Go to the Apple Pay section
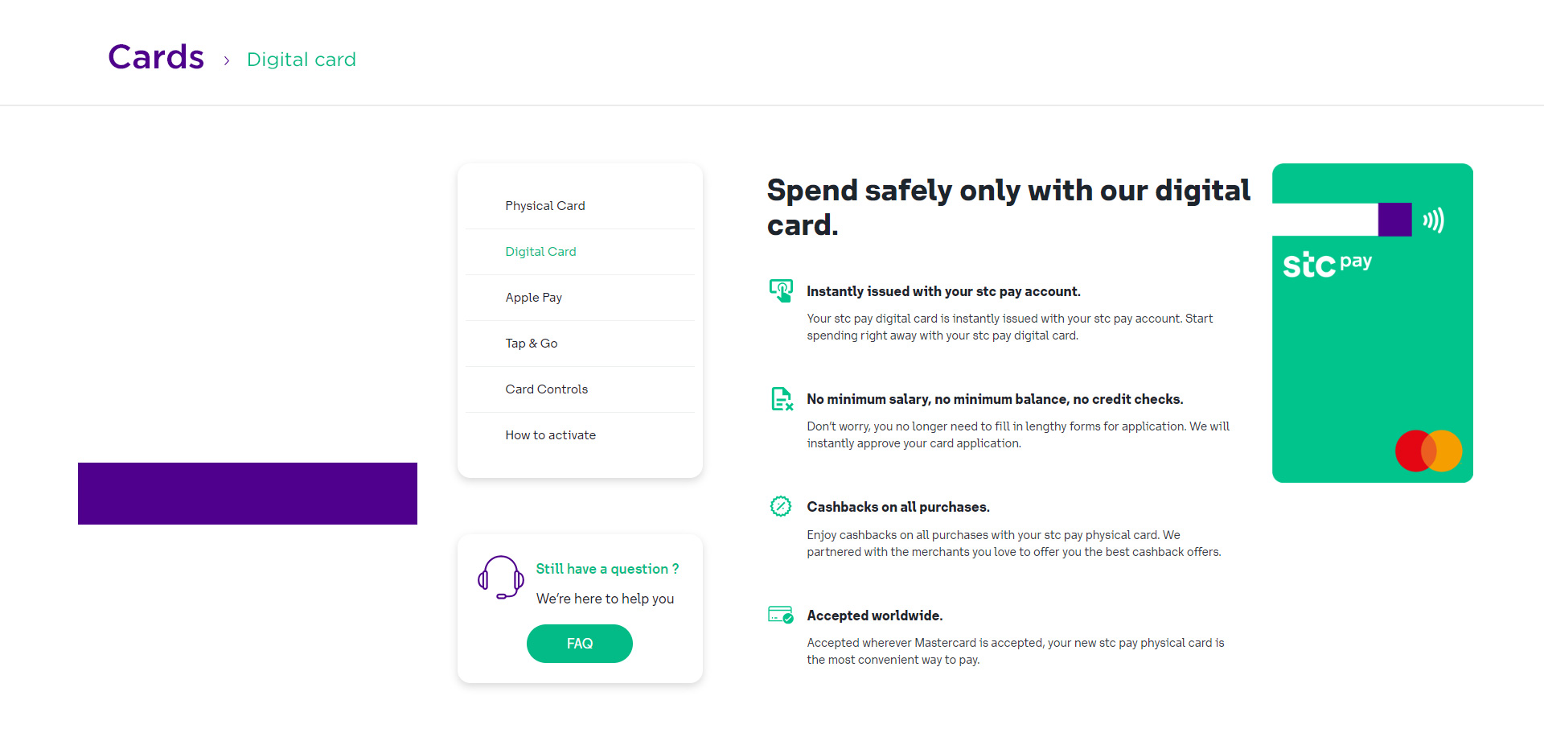This screenshot has height=737, width=1544. 533,298
